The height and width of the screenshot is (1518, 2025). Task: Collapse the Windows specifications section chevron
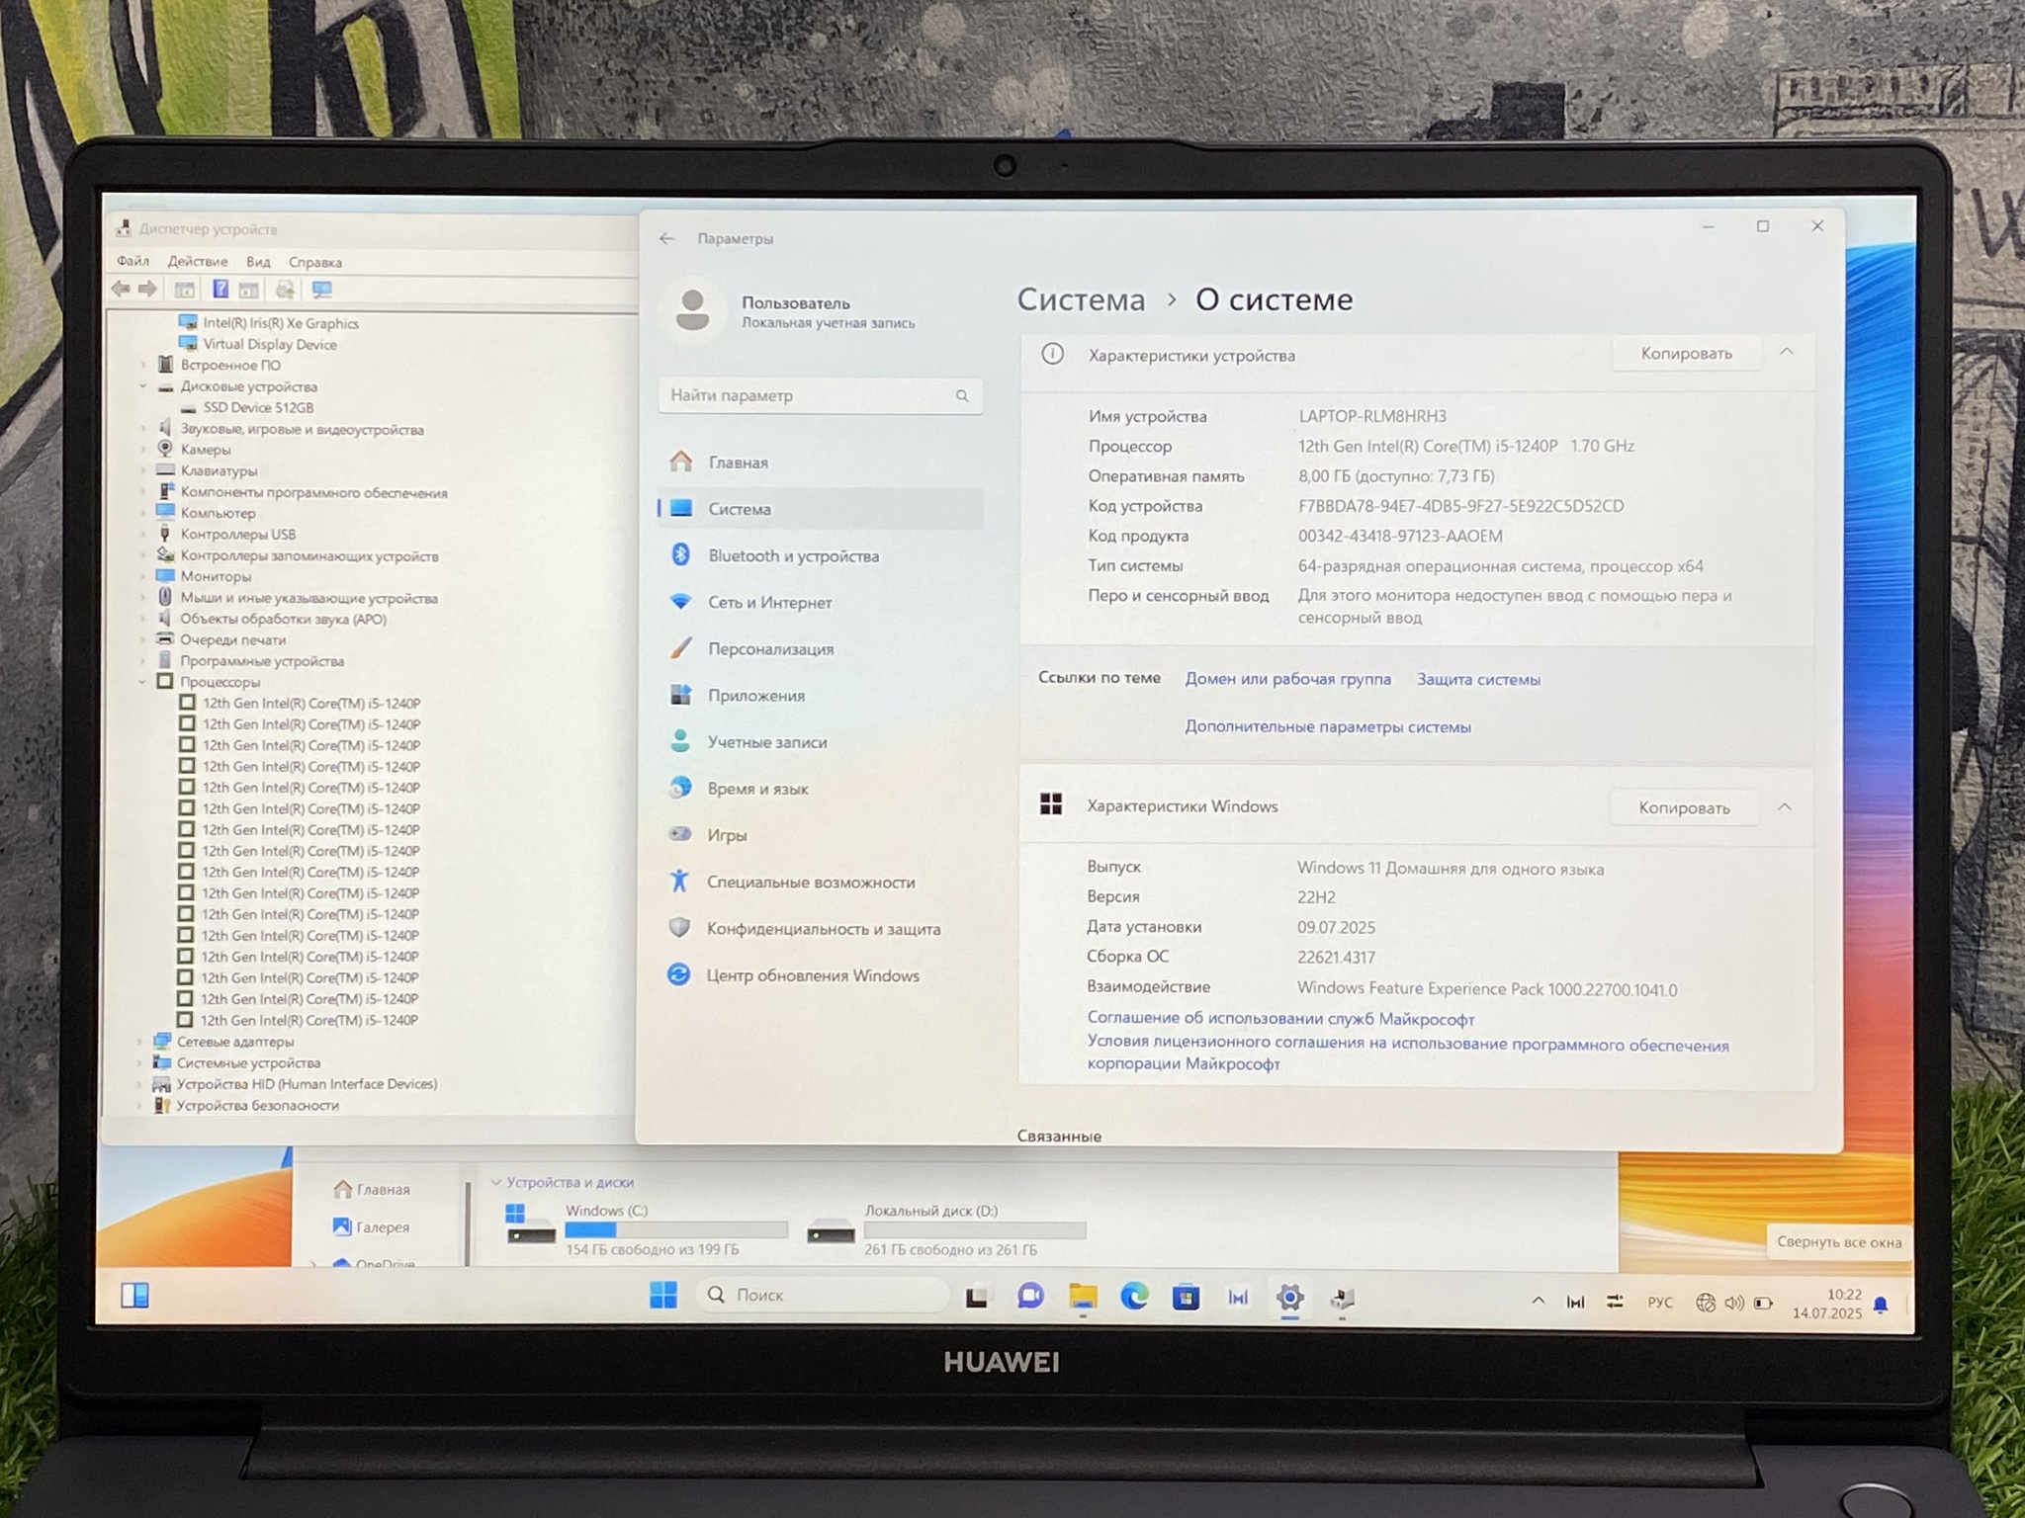tap(1785, 807)
